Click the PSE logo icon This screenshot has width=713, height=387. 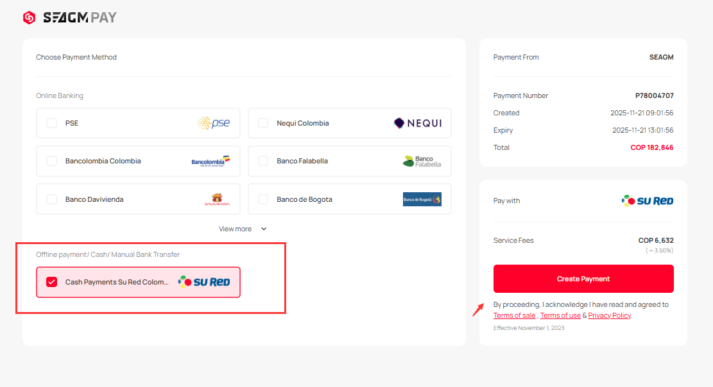pyautogui.click(x=213, y=123)
